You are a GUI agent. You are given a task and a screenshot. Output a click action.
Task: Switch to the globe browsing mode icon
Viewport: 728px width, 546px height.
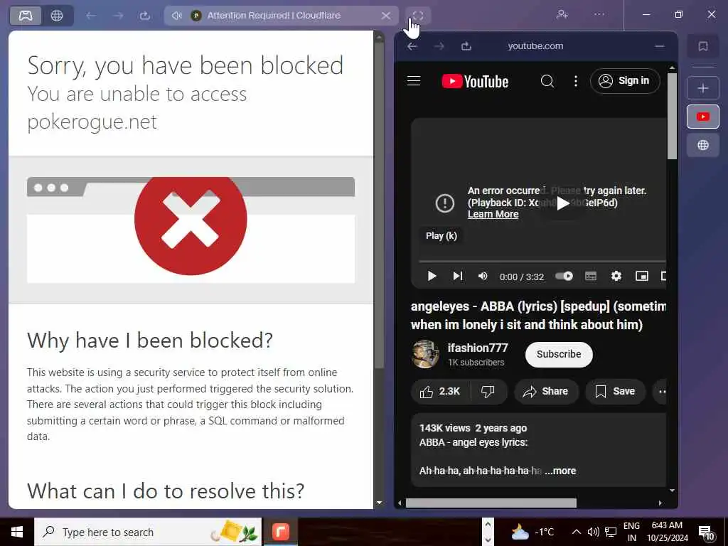click(57, 16)
